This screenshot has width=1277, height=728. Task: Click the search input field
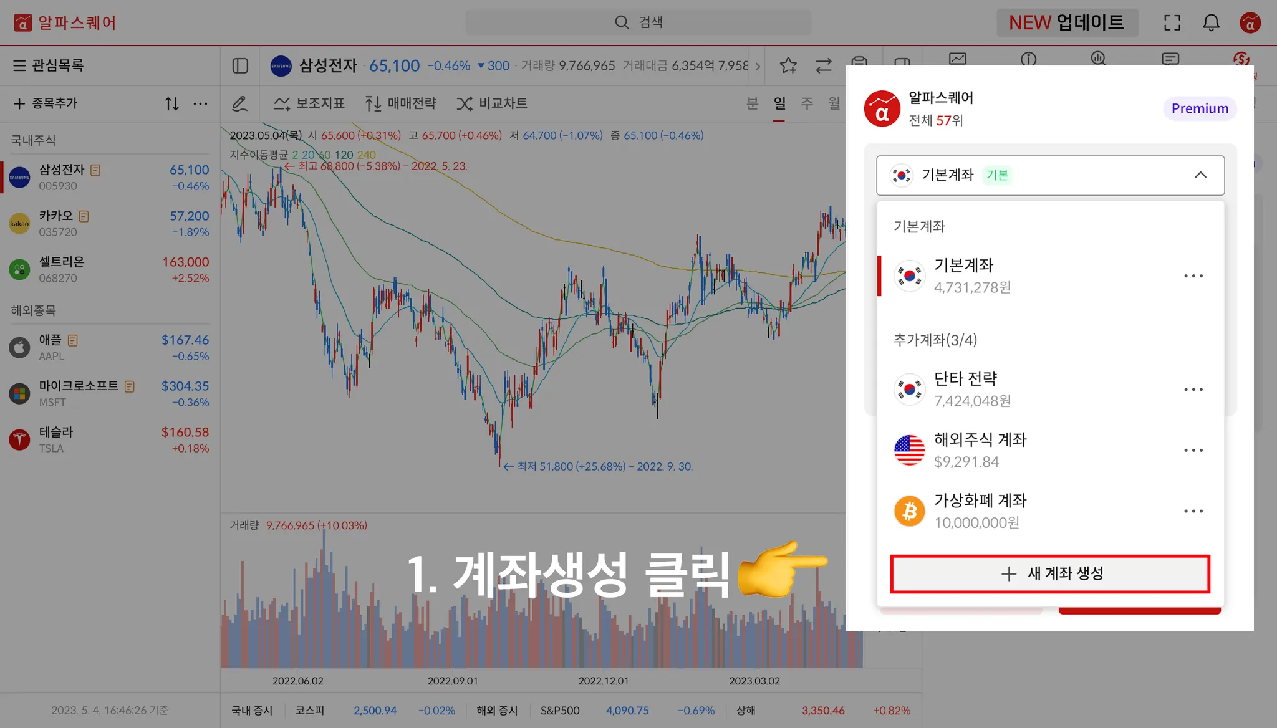pyautogui.click(x=638, y=22)
